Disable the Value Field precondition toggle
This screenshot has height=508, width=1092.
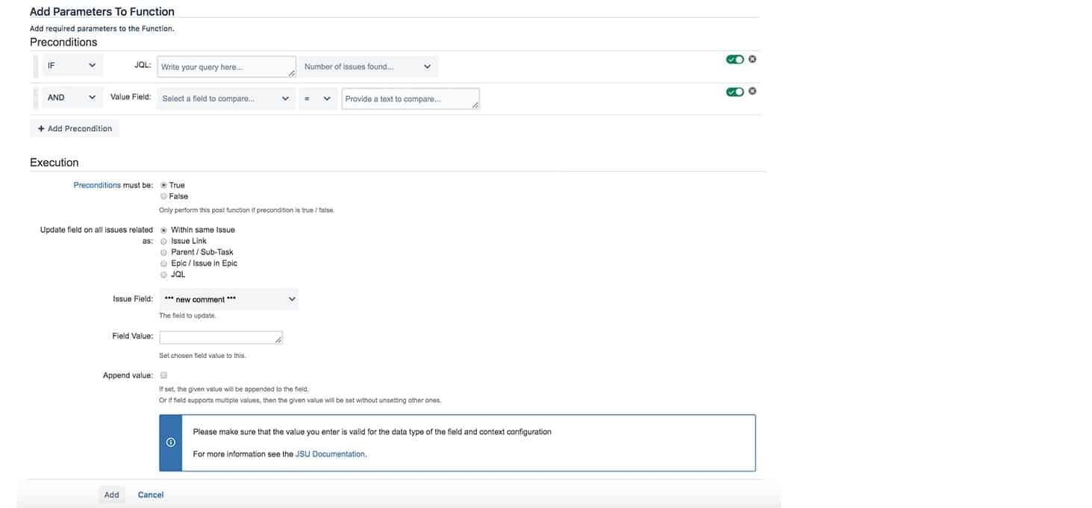(734, 90)
